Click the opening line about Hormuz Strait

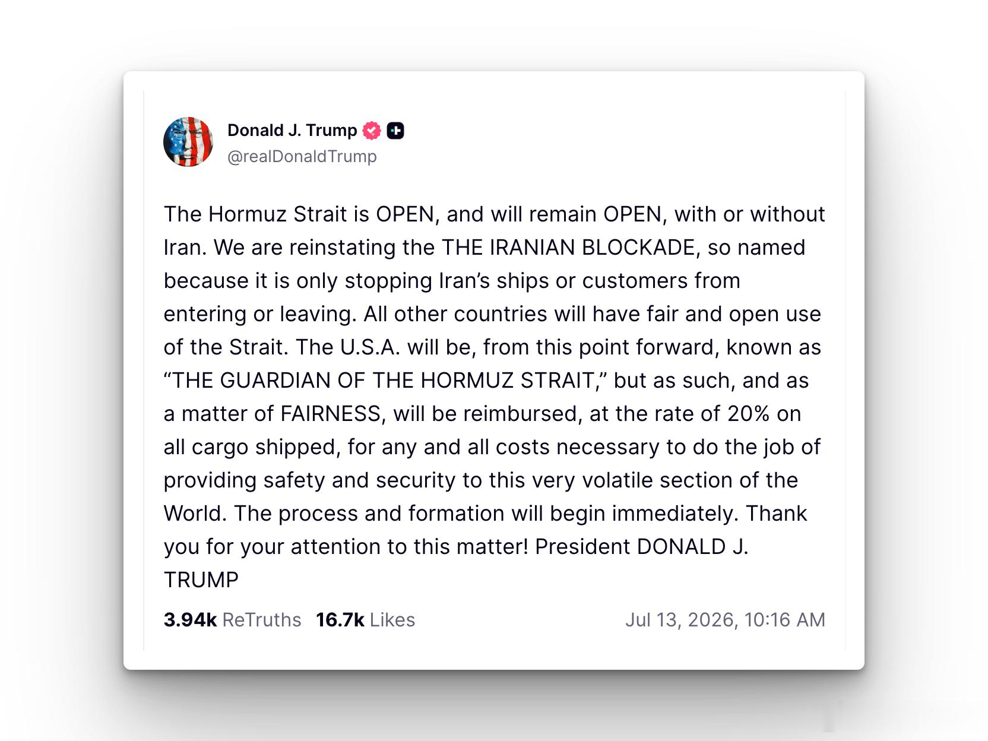pos(495,214)
